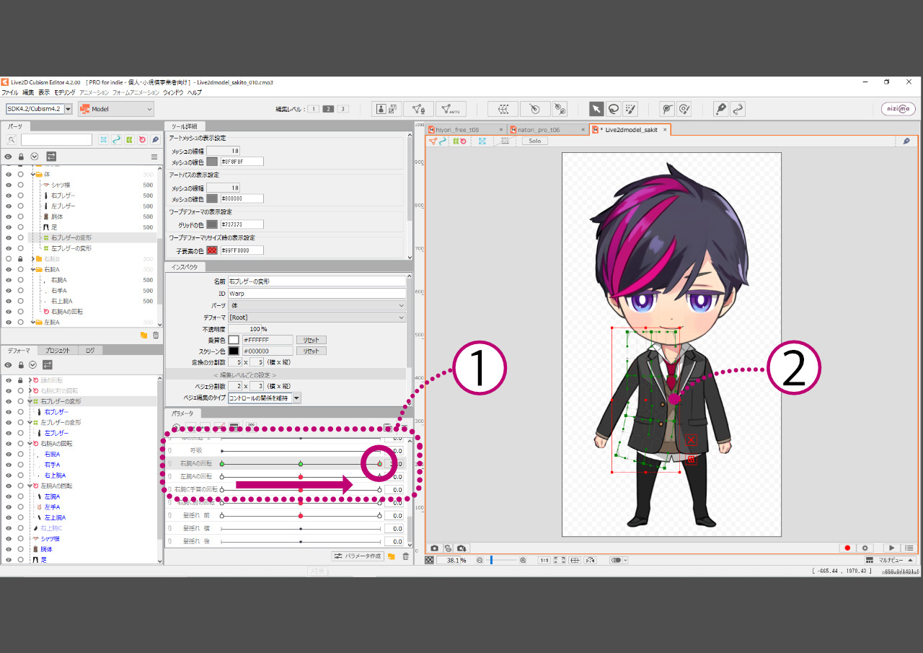Toggle the Solo button
Viewport: 923px width, 653px height.
534,141
